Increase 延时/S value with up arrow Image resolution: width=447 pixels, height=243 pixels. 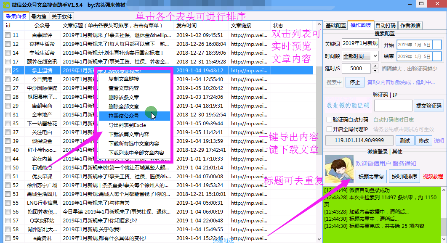pyautogui.click(x=375, y=66)
